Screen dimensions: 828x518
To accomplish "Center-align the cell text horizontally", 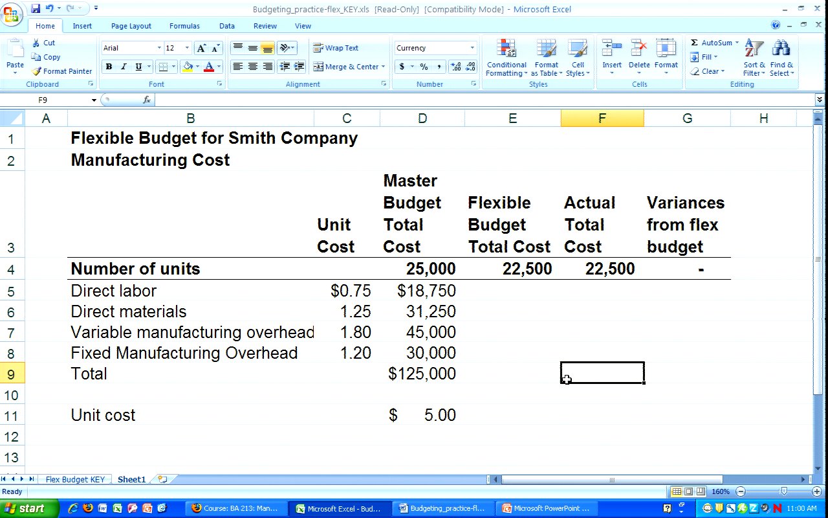I will [x=252, y=67].
